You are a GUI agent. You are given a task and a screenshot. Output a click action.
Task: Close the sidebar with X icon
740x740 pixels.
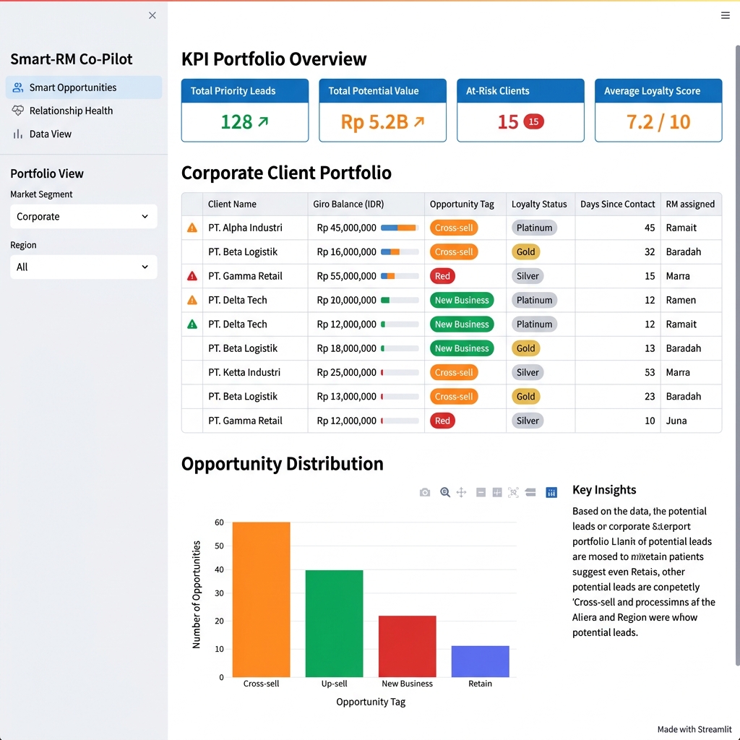pos(152,16)
